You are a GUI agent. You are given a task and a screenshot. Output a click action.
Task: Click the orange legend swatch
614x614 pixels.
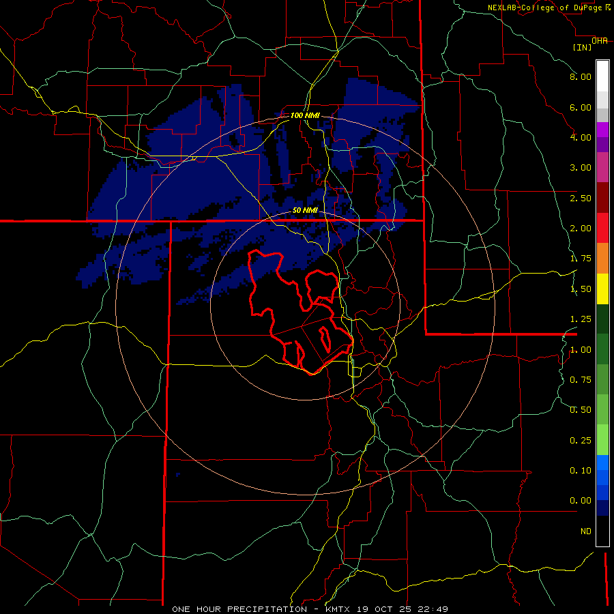pyautogui.click(x=602, y=258)
